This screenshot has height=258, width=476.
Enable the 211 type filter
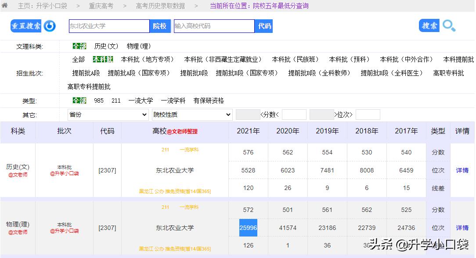click(x=115, y=100)
